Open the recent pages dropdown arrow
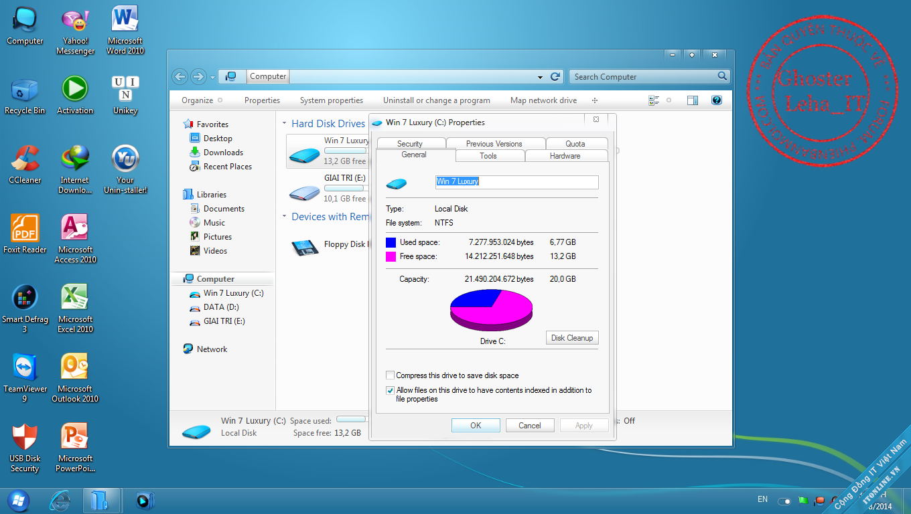This screenshot has height=514, width=911. click(x=212, y=77)
